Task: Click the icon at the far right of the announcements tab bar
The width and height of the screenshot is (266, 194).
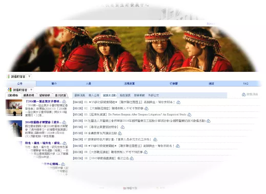Action: [244, 94]
